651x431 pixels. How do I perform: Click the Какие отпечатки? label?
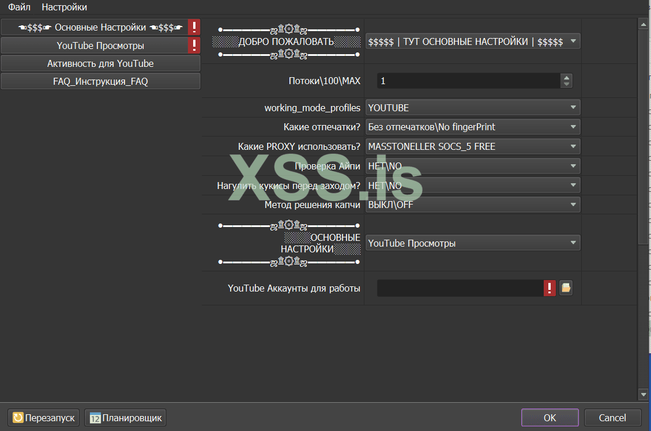[x=322, y=127]
